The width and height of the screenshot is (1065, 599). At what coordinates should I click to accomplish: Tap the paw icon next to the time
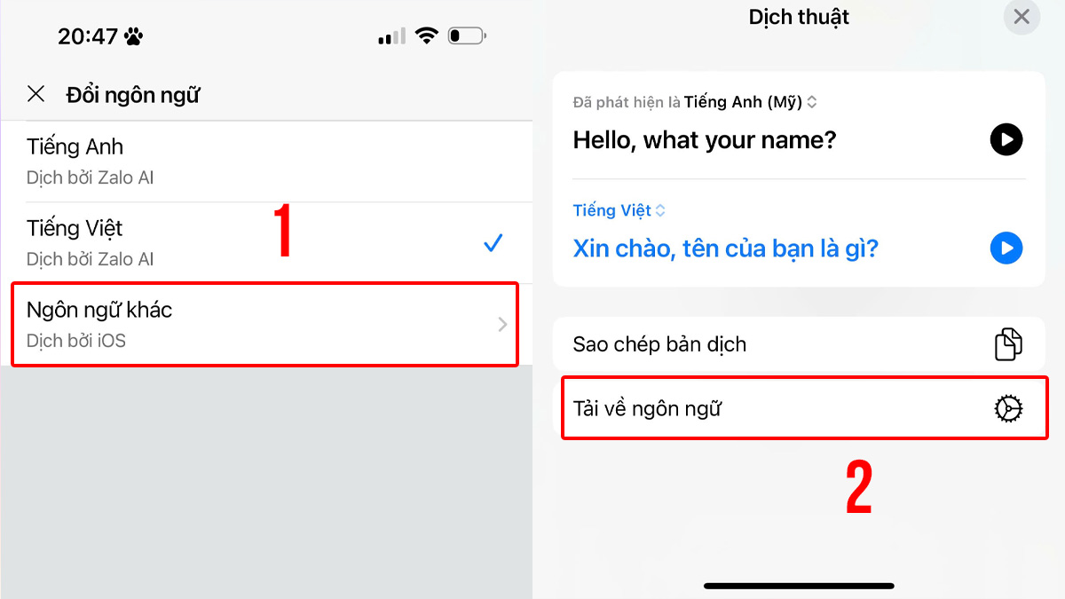[x=133, y=36]
